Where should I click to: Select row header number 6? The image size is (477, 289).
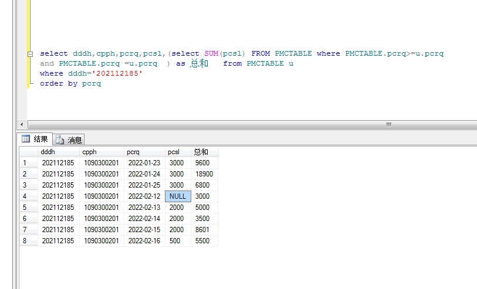29,219
